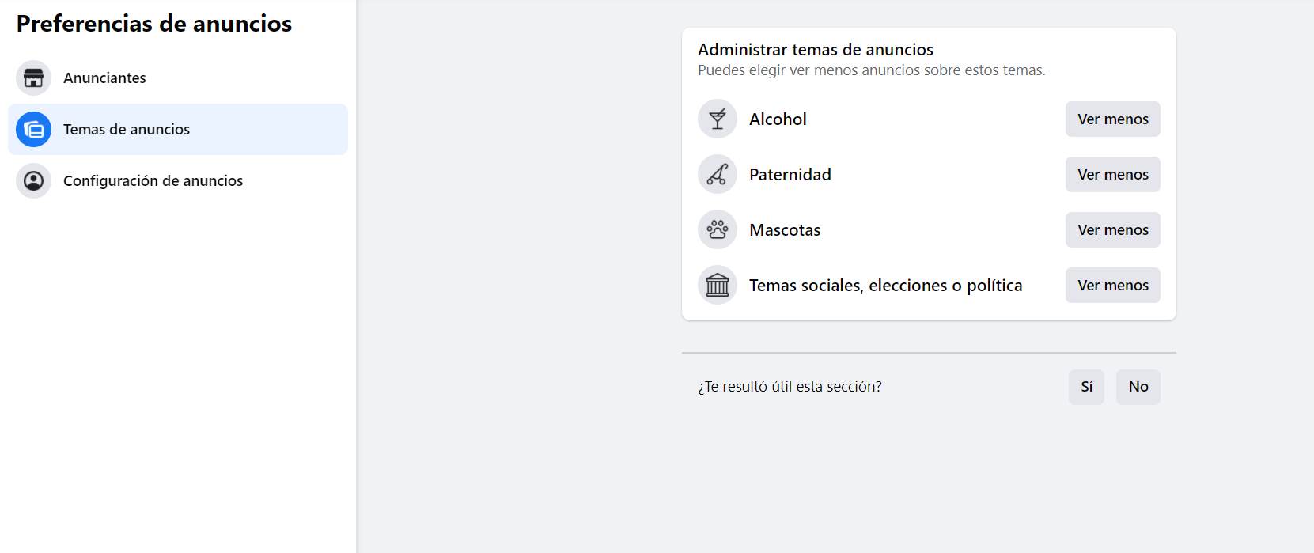Image resolution: width=1314 pixels, height=553 pixels.
Task: Click the cocktail glass Alcohol icon
Action: tap(718, 119)
